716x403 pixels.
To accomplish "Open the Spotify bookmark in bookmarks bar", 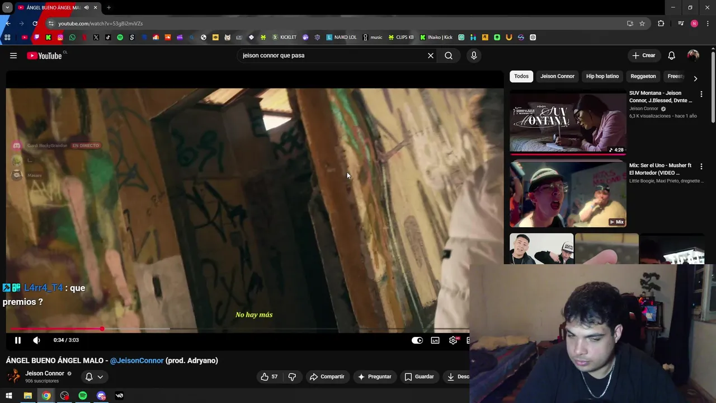I will coord(120,38).
